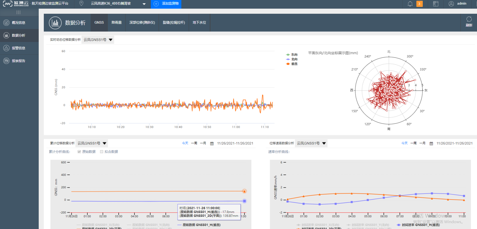Screen dimensions: 477x229
Task: Open 报警信息 in the sidebar
Action: (19, 48)
